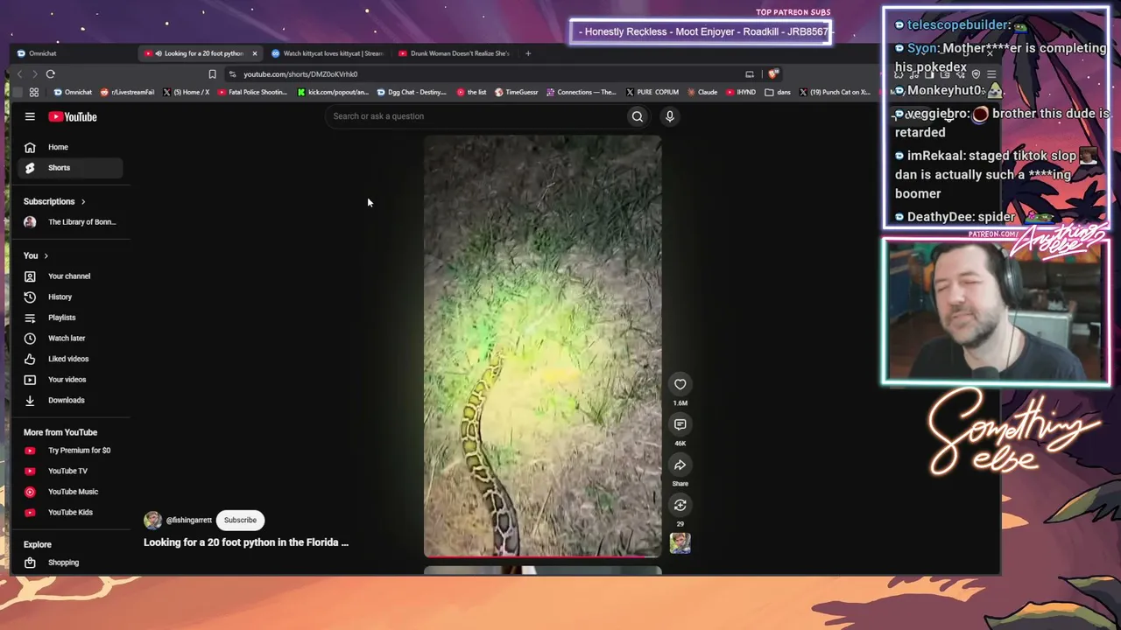
Task: Share the python Short
Action: tap(680, 465)
